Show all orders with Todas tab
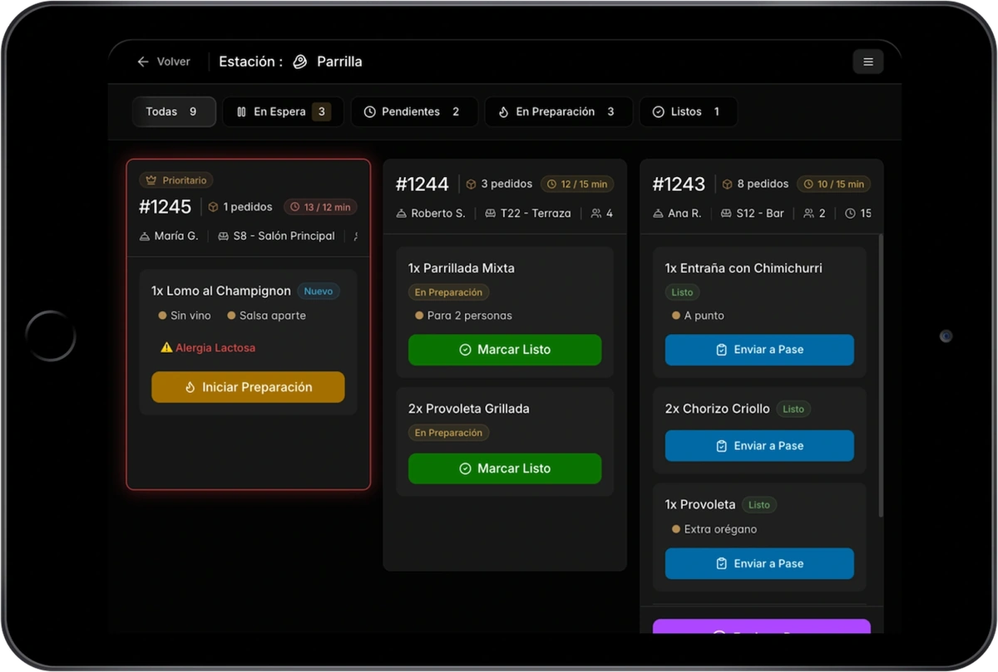Image resolution: width=998 pixels, height=672 pixels. [x=173, y=111]
